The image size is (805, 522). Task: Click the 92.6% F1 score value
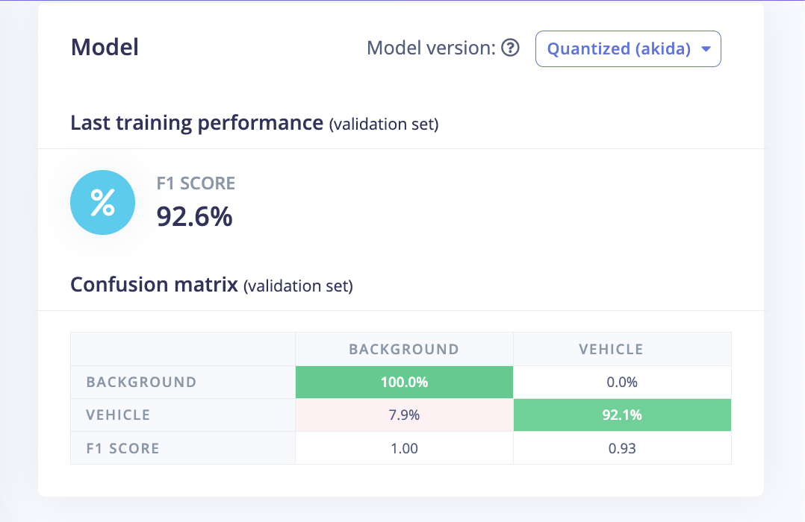pos(194,216)
